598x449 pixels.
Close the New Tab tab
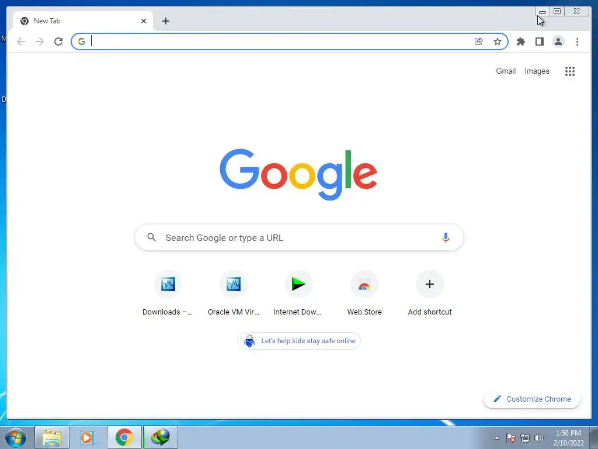(144, 21)
